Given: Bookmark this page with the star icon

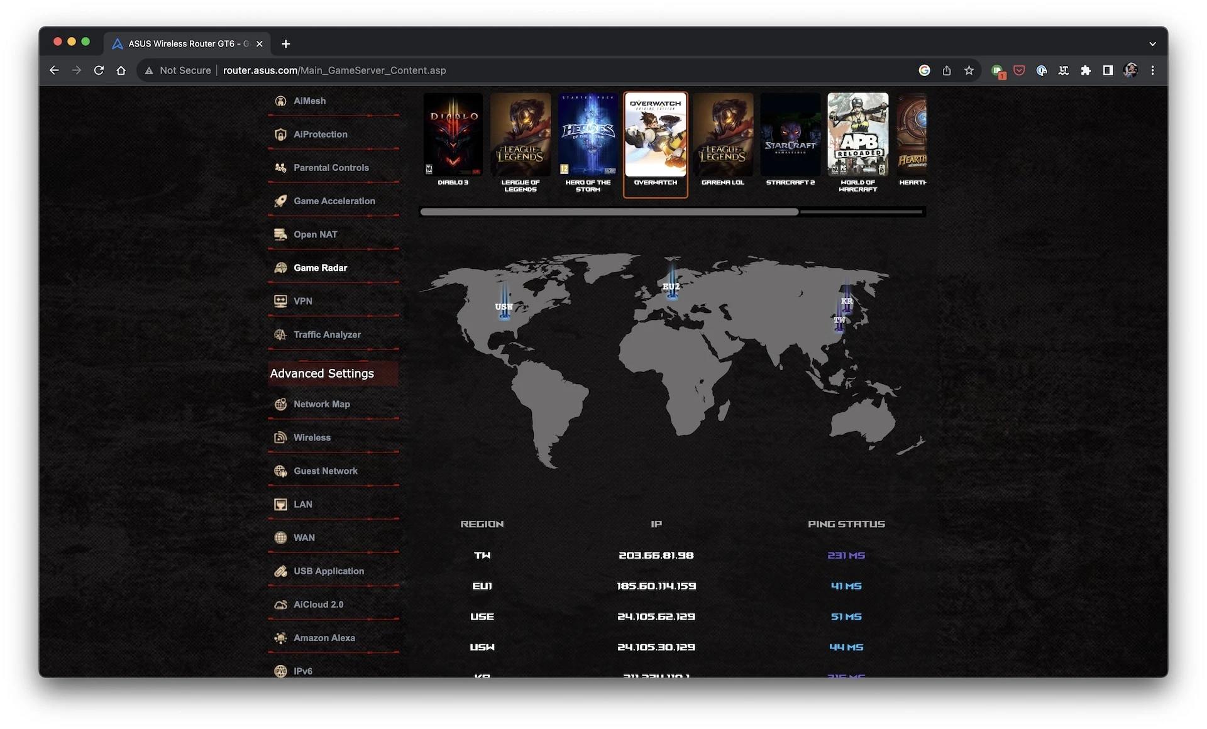Looking at the screenshot, I should (969, 70).
